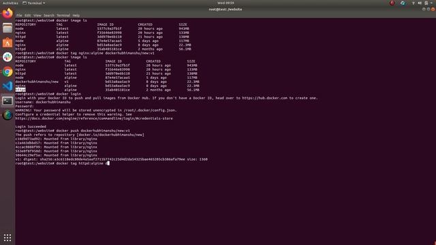The height and width of the screenshot is (245, 436).
Task: Click the sha256 digest line
Action: click(x=111, y=159)
